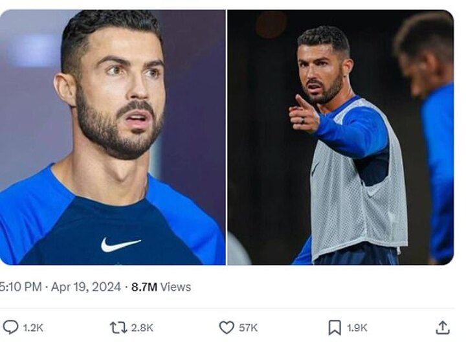Click the blurred player at photo's right edge
Screen dimensions: 466x345
pos(432,129)
